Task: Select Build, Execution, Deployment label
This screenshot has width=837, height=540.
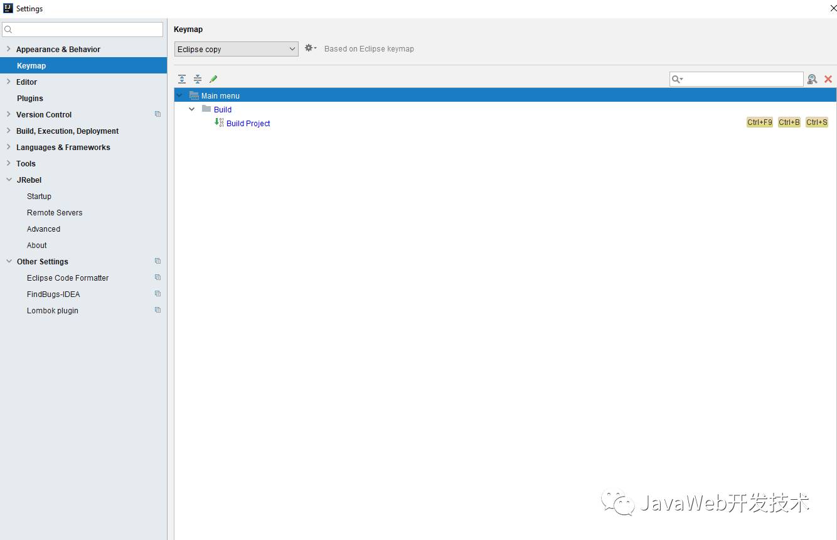Action: (67, 131)
